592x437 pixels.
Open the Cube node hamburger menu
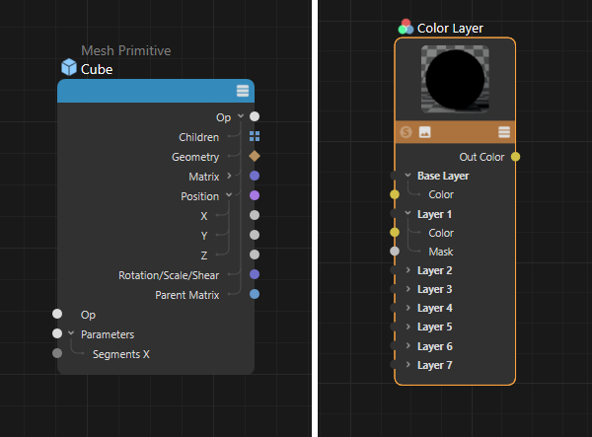(243, 91)
